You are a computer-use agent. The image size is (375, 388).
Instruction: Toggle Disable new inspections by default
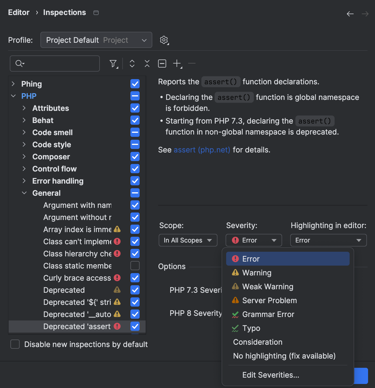[x=15, y=344]
